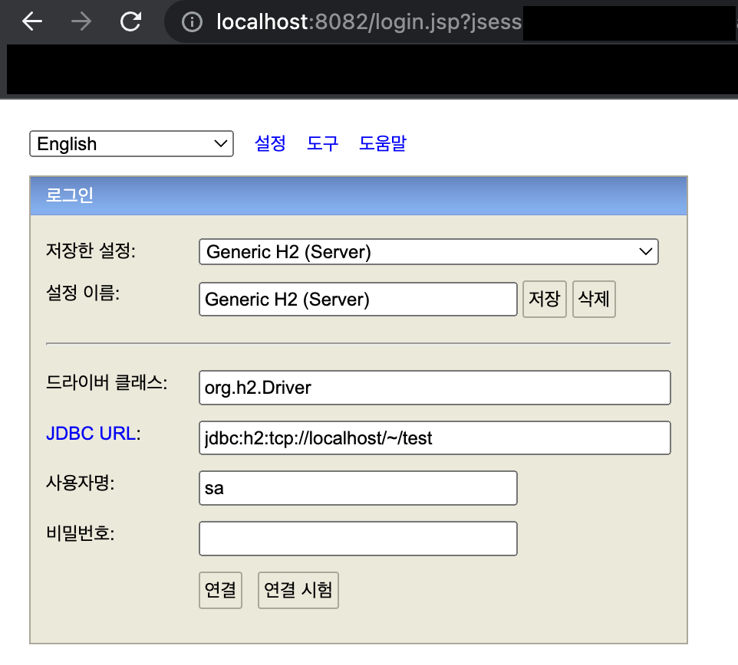This screenshot has height=665, width=738.
Task: Click the setting name field Generic H2 (Server)
Action: (x=357, y=299)
